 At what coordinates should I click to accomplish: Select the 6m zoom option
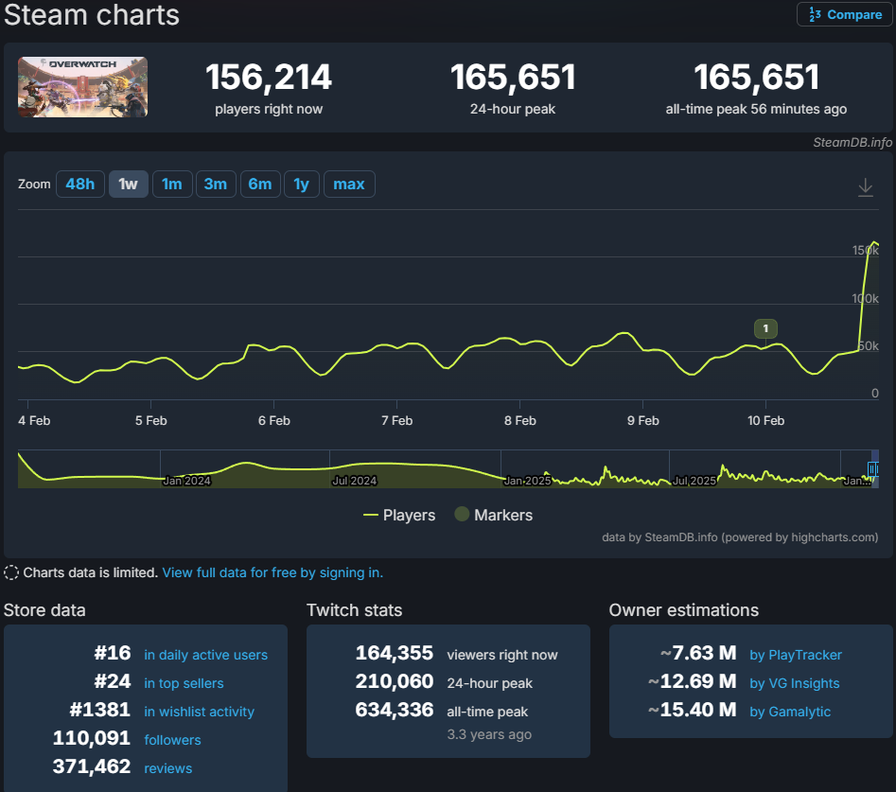pyautogui.click(x=260, y=184)
